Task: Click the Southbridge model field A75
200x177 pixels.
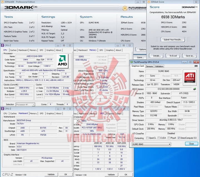Action: [x=43, y=131]
